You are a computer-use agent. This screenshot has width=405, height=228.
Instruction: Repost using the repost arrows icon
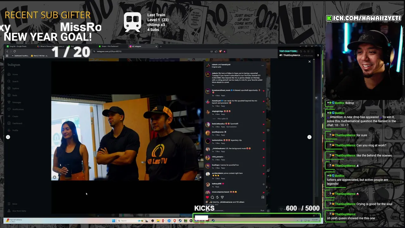pyautogui.click(x=217, y=197)
